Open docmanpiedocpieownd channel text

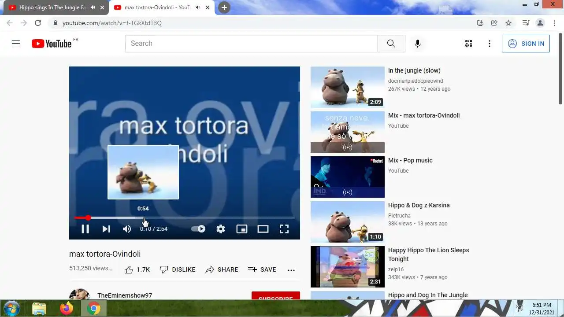coord(416,81)
